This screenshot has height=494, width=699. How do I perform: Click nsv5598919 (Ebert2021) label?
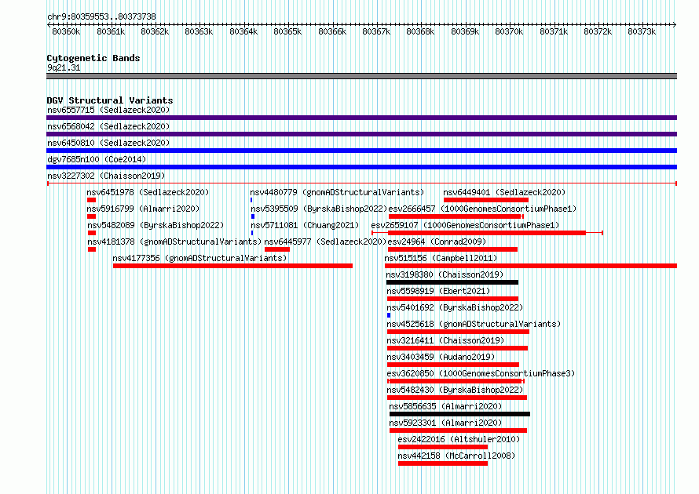(x=438, y=291)
